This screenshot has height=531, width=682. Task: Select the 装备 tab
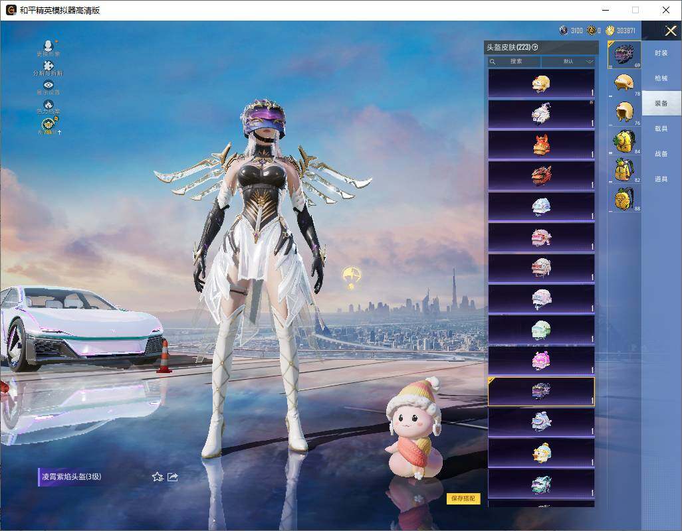661,104
